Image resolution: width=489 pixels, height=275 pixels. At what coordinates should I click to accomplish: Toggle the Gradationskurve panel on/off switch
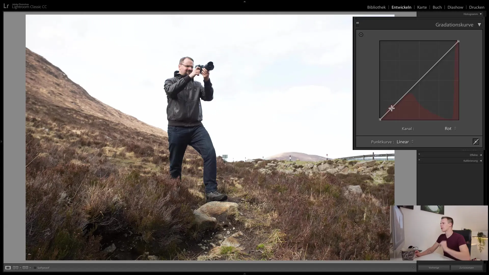pos(358,24)
